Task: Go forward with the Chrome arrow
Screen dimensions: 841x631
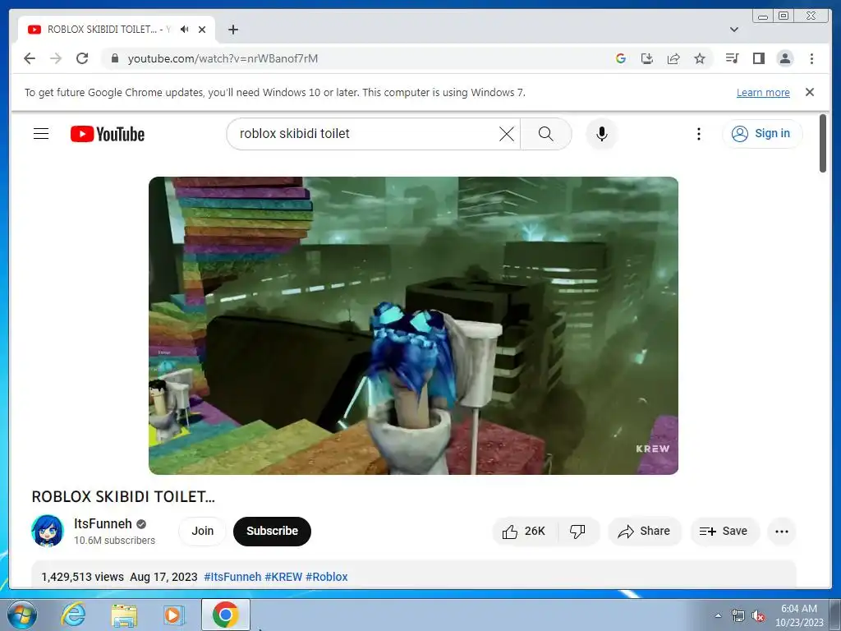Action: tap(56, 58)
